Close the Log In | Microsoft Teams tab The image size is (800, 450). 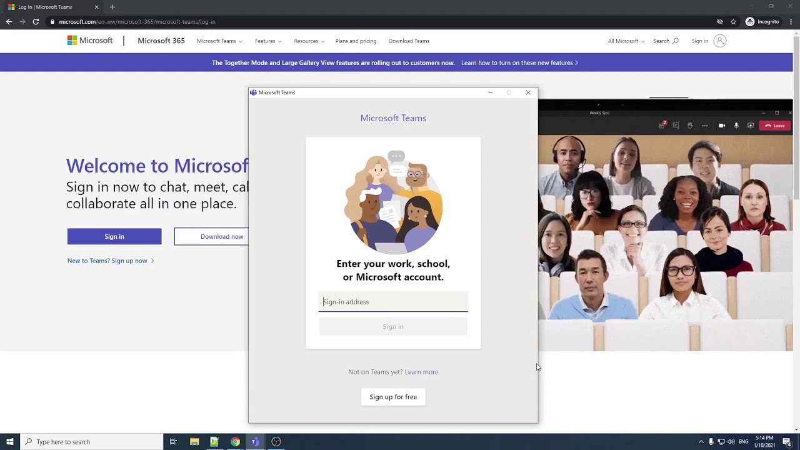click(x=97, y=7)
